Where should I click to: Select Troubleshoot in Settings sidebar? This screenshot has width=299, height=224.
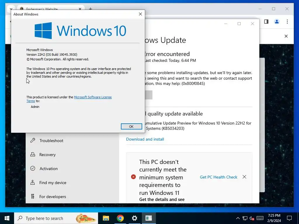[x=51, y=141]
